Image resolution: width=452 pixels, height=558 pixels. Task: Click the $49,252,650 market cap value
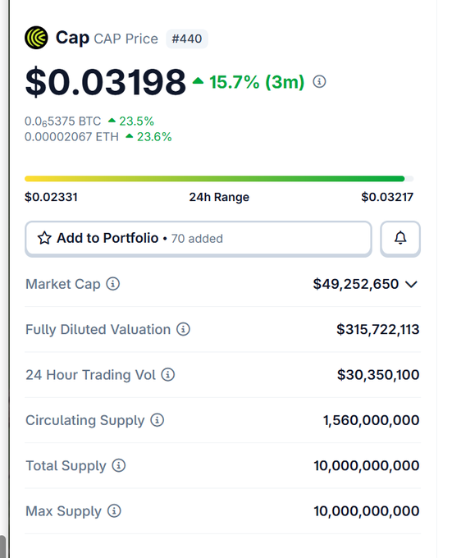click(x=356, y=284)
